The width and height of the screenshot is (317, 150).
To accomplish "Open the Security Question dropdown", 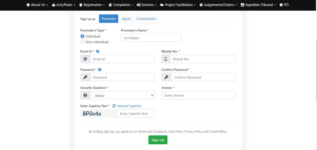I will [122, 95].
